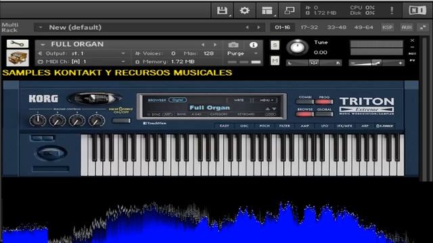The height and width of the screenshot is (243, 433).
Task: Click the snapshot camera icon
Action: 233,45
